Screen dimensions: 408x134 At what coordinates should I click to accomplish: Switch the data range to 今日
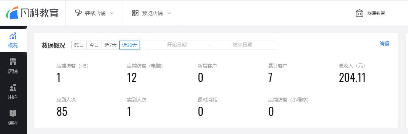94,45
